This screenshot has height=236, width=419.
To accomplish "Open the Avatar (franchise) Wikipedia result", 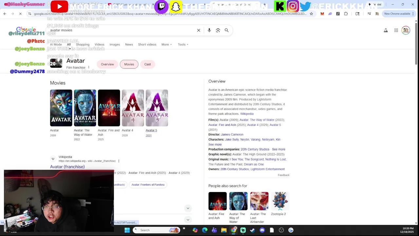I will 67,167.
